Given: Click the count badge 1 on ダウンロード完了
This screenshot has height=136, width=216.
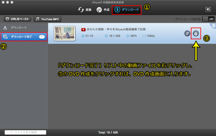Looking at the screenshot, I should [42, 37].
